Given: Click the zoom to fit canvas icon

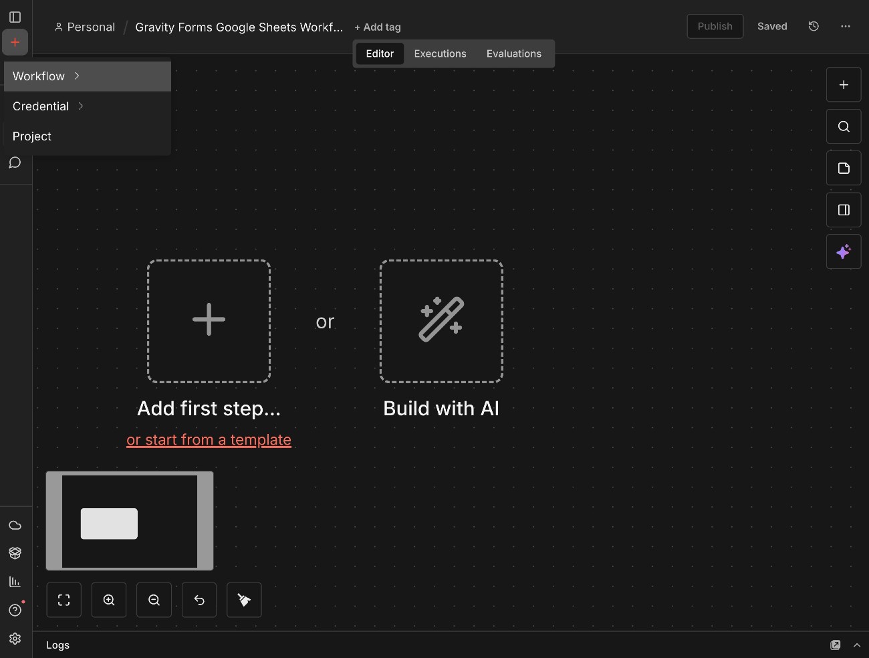Looking at the screenshot, I should pos(64,600).
